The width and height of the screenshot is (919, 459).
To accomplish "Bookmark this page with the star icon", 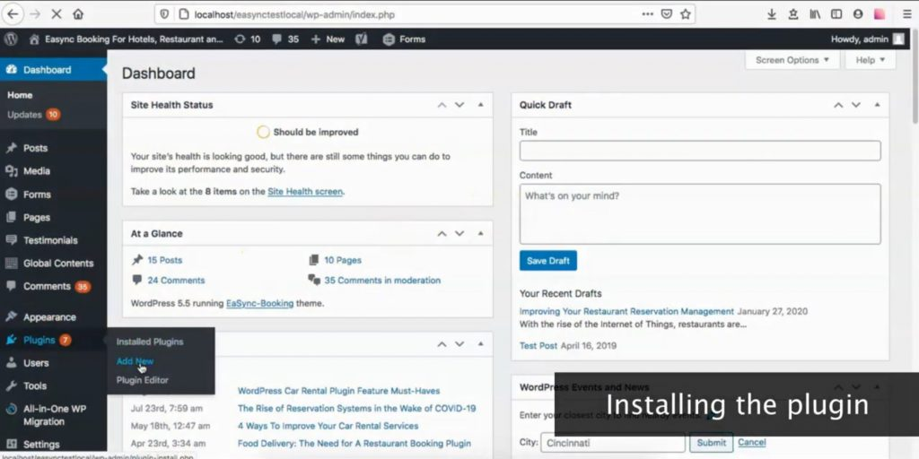I will [685, 14].
